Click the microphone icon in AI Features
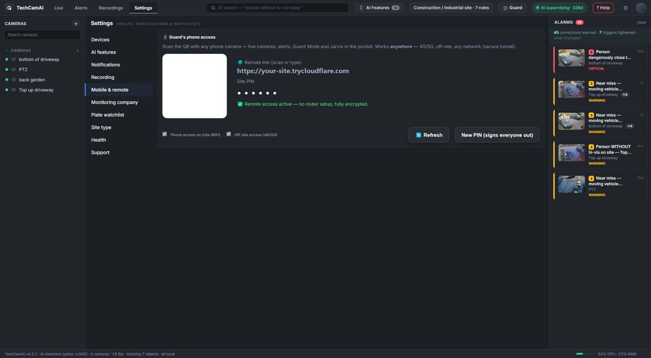The image size is (651, 358). (361, 8)
